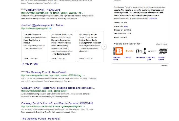Open The Gateway Pundit - PolitiFact result
This screenshot has height=121, width=179.
point(40,118)
